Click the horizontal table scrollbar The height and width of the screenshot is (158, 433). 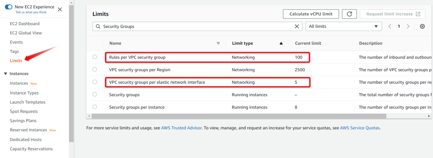point(239,116)
